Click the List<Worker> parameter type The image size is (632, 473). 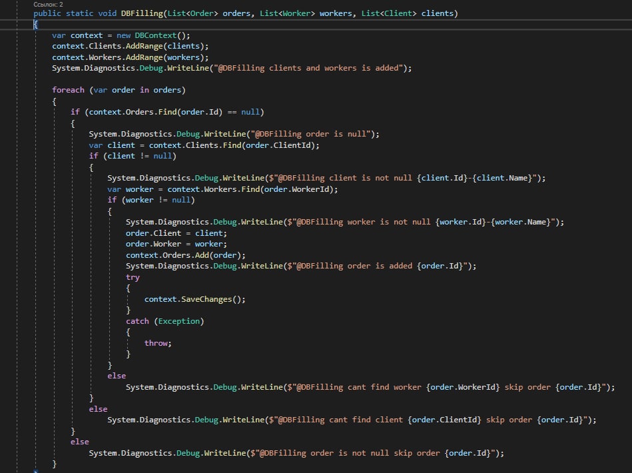click(x=287, y=13)
